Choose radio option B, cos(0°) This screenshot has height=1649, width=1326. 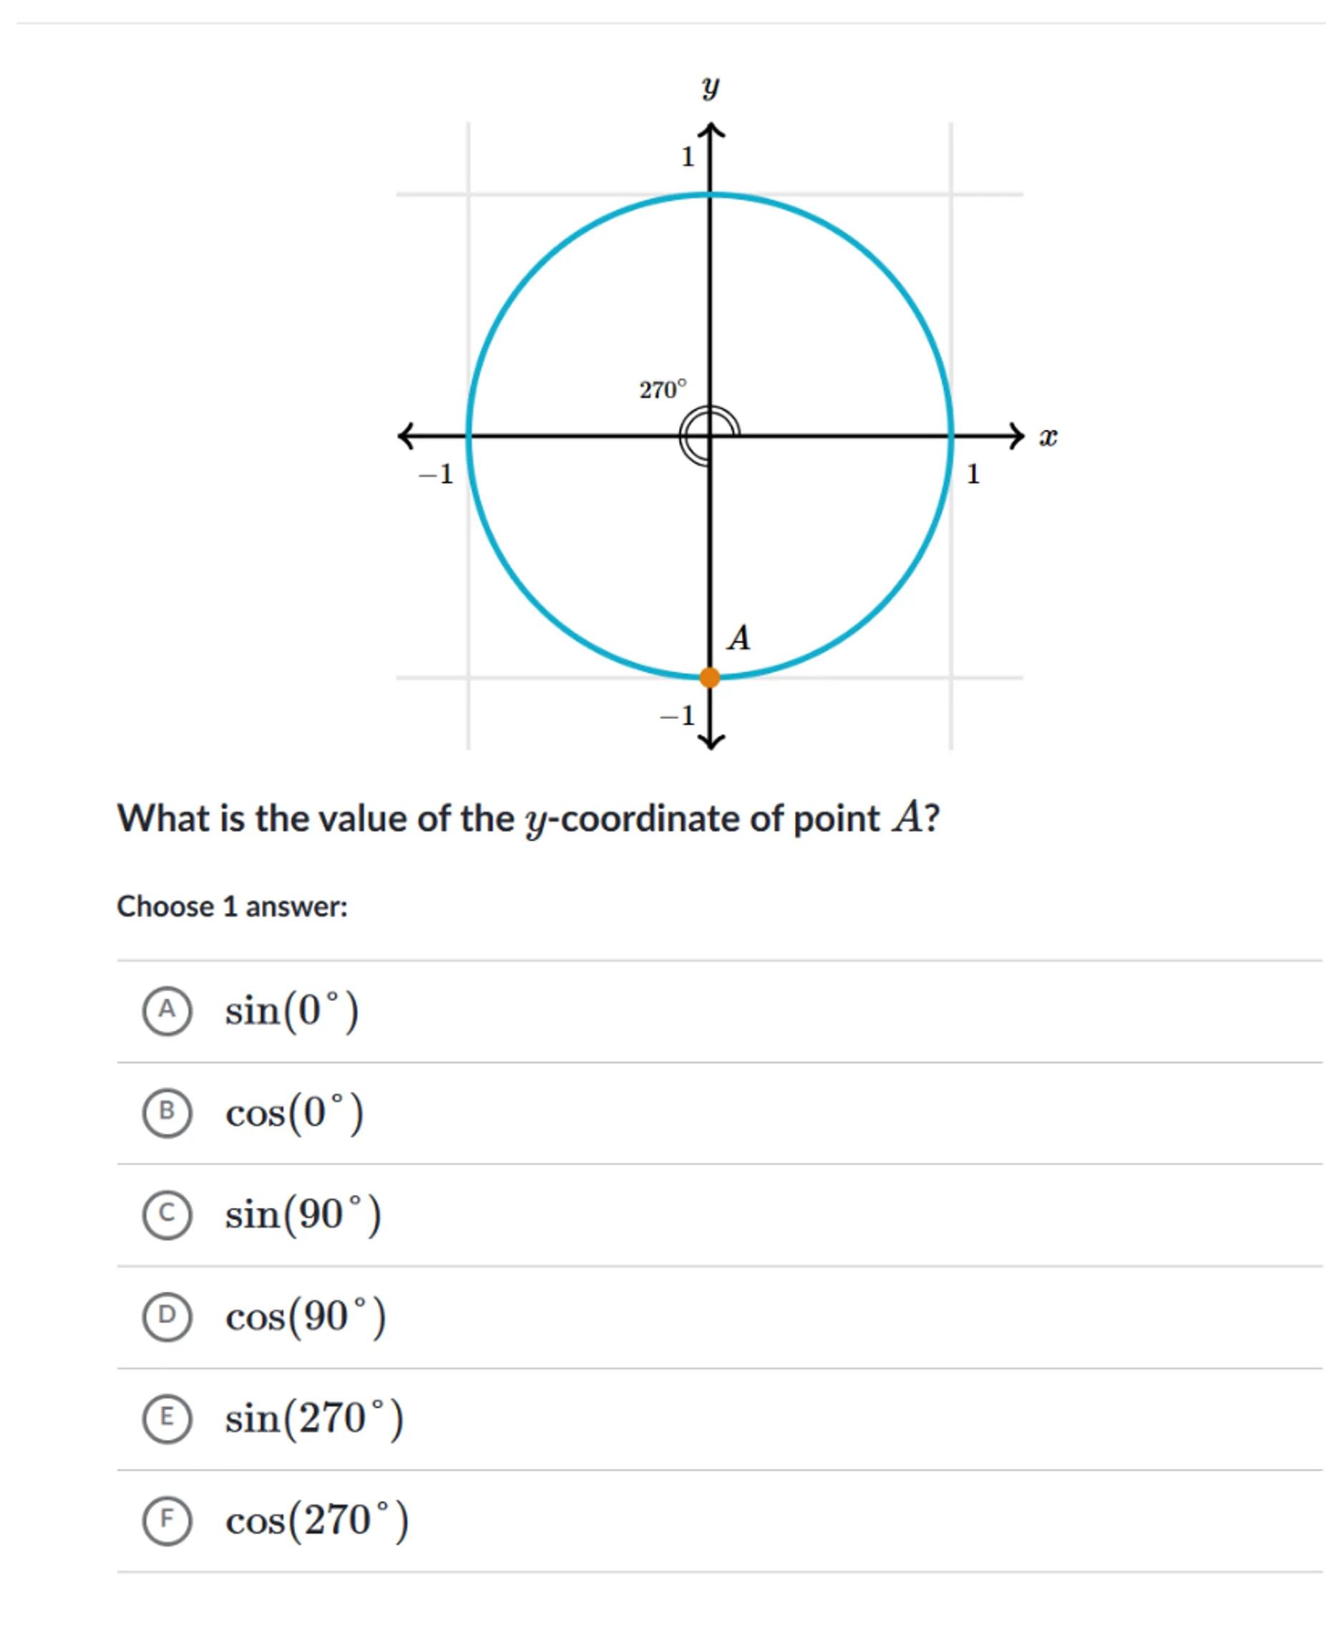(167, 1112)
